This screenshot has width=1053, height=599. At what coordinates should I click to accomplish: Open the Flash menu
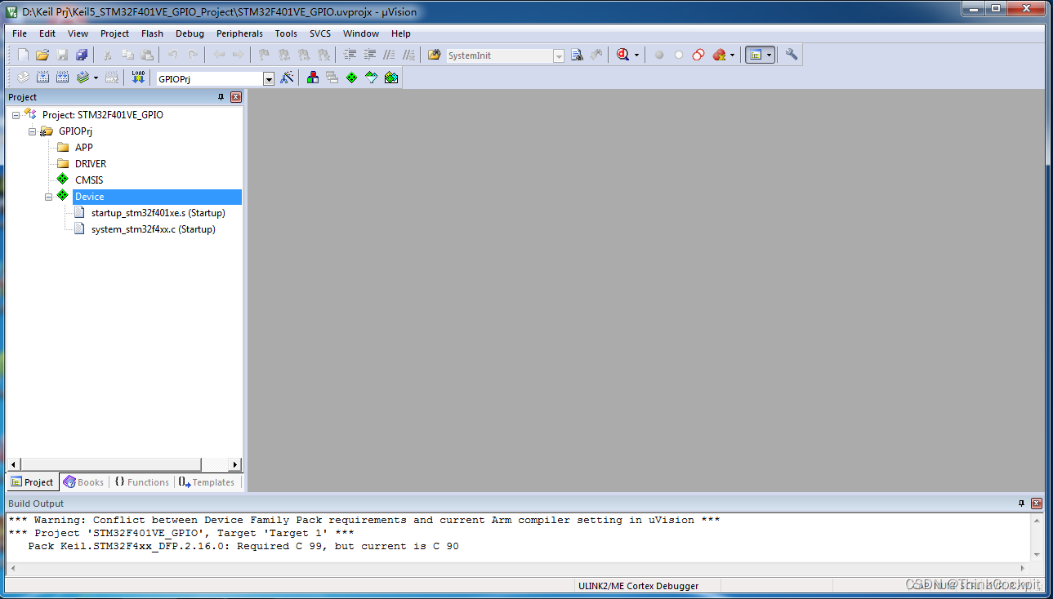click(x=152, y=33)
